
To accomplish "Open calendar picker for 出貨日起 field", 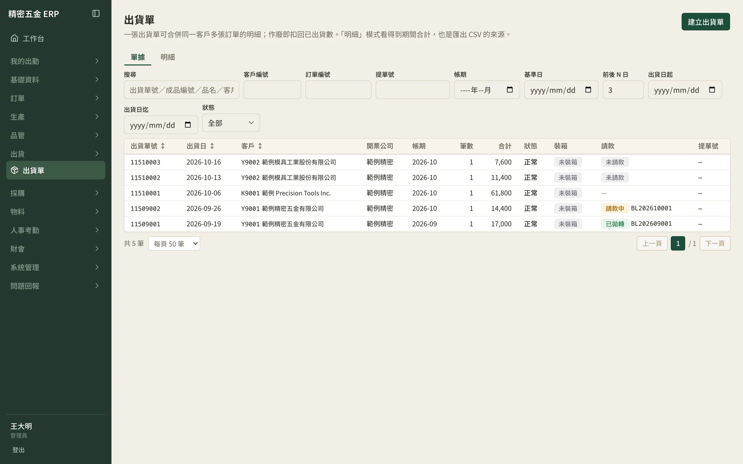I will 712,90.
